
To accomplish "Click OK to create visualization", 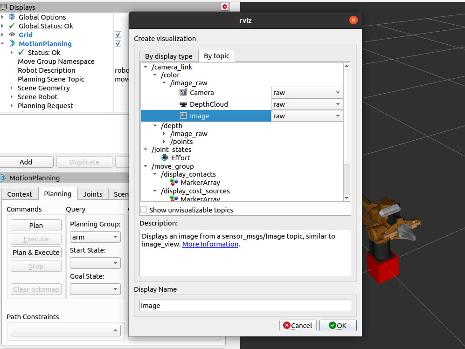I will click(338, 326).
